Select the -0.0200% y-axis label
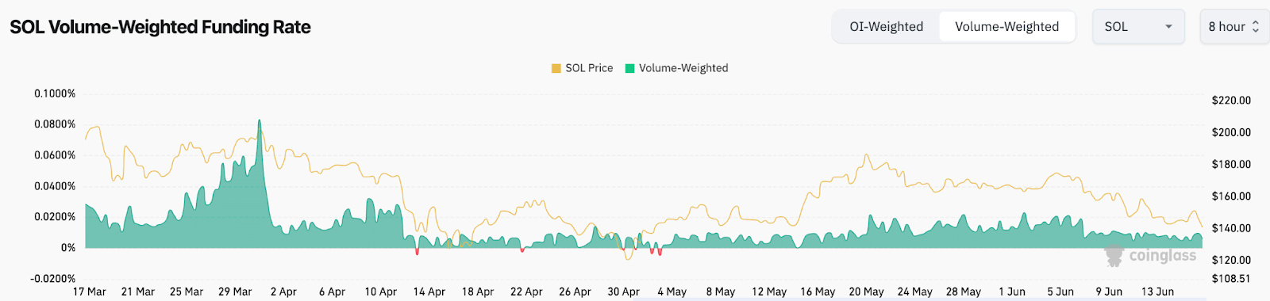Image resolution: width=1270 pixels, height=301 pixels. tap(53, 279)
